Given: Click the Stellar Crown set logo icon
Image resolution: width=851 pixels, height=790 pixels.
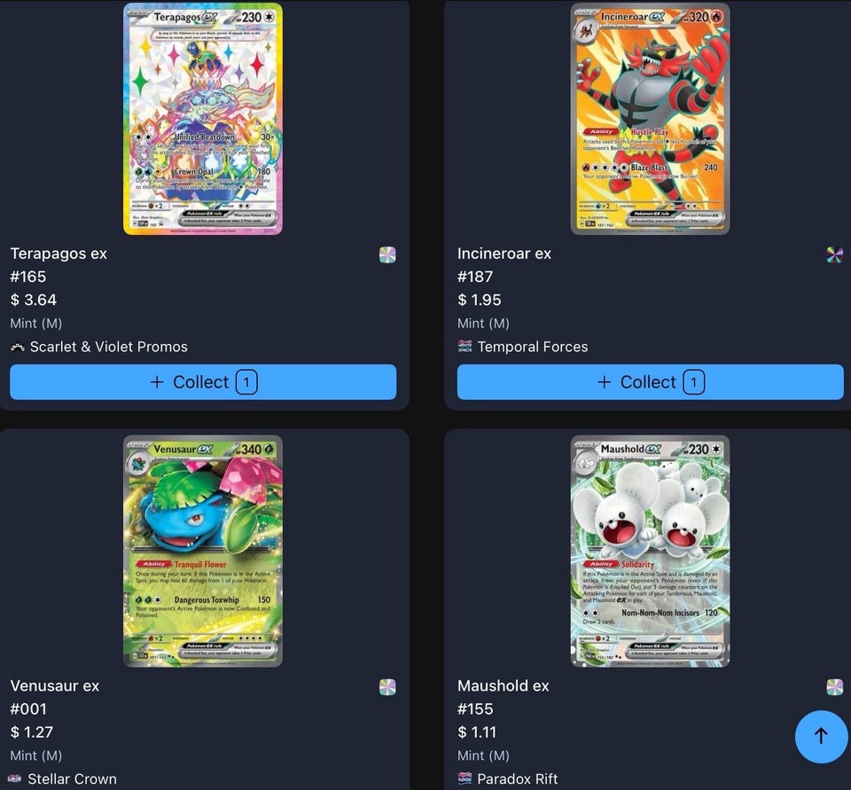Looking at the screenshot, I should 15,778.
